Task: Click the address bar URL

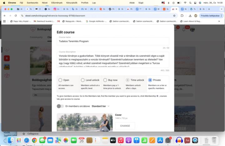Action: pyautogui.click(x=55, y=16)
